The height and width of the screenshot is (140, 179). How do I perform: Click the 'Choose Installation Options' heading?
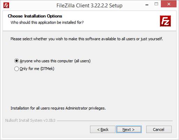[x=35, y=16]
